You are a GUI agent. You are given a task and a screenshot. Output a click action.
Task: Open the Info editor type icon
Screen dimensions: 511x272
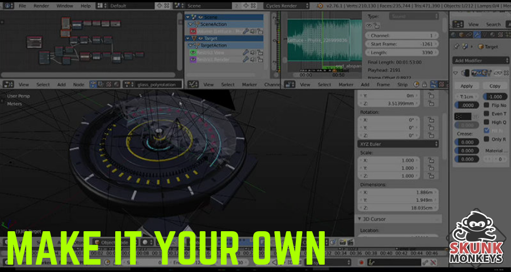pyautogui.click(x=8, y=6)
